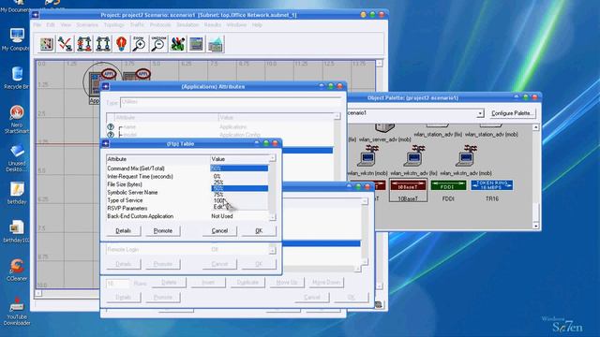Click Promote button in (Ftp) Table
The height and width of the screenshot is (337, 600).
[x=162, y=231]
